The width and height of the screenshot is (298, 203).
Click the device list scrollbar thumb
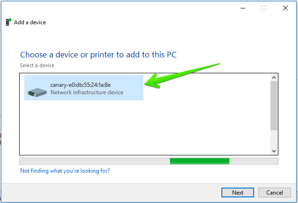tap(274, 105)
